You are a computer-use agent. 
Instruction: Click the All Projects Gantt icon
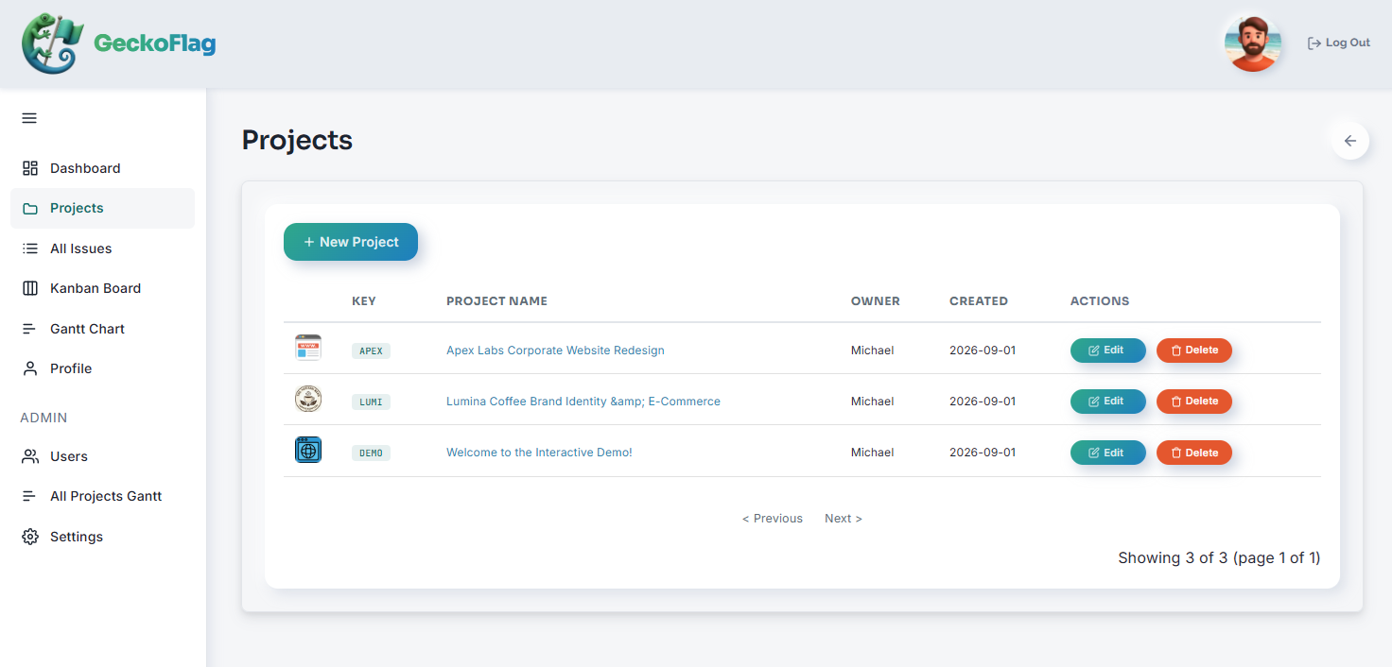[x=30, y=496]
